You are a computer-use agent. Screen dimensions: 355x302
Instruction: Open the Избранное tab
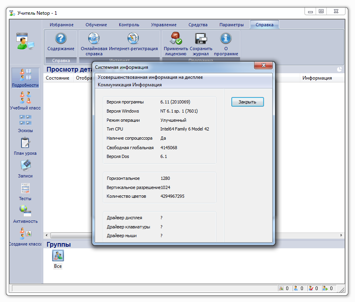coord(62,25)
